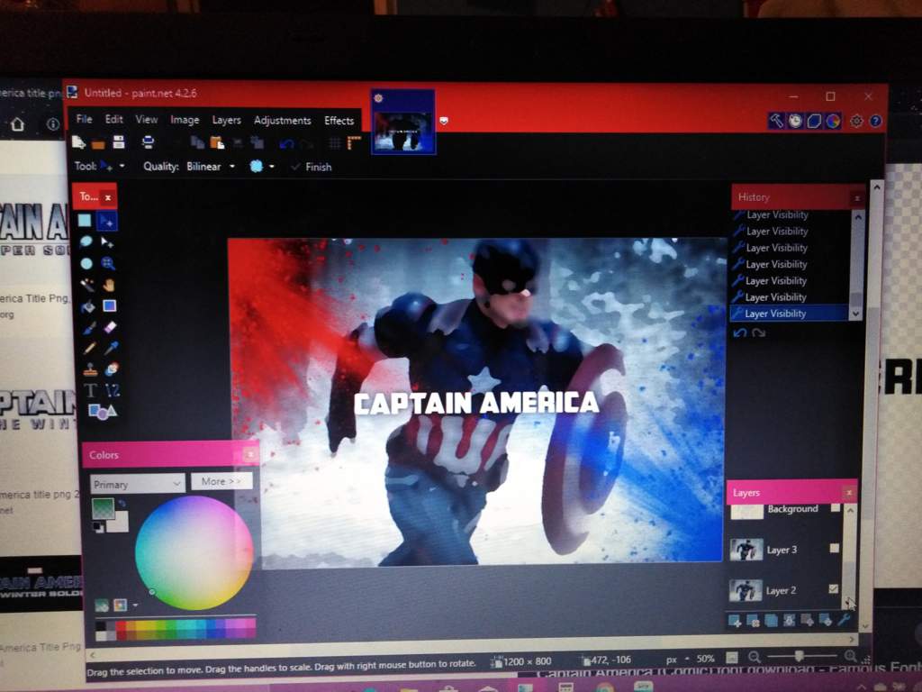
Task: Click the Print toolbar icon
Action: [148, 142]
